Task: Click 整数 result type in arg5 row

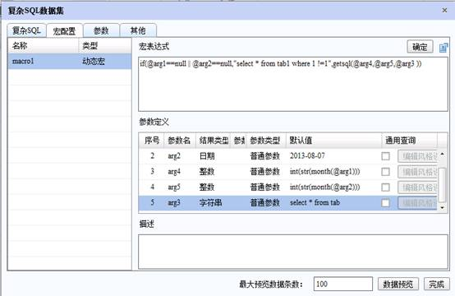Action: coord(207,187)
